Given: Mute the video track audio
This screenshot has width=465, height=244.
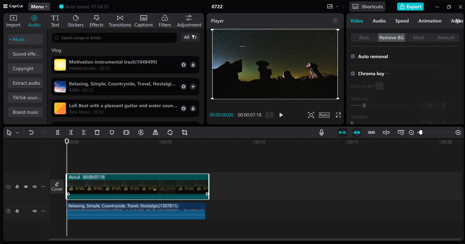Looking at the screenshot, I should point(35,187).
